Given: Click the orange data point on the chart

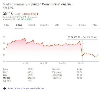Looking at the screenshot, I should click(x=82, y=56).
